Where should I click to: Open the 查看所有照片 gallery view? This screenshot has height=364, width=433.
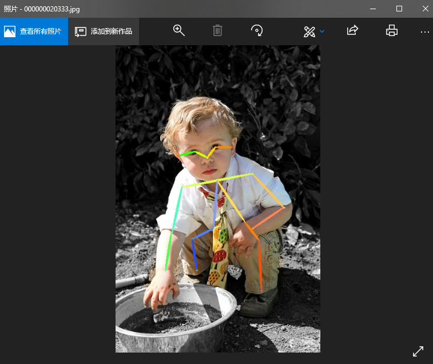34,31
